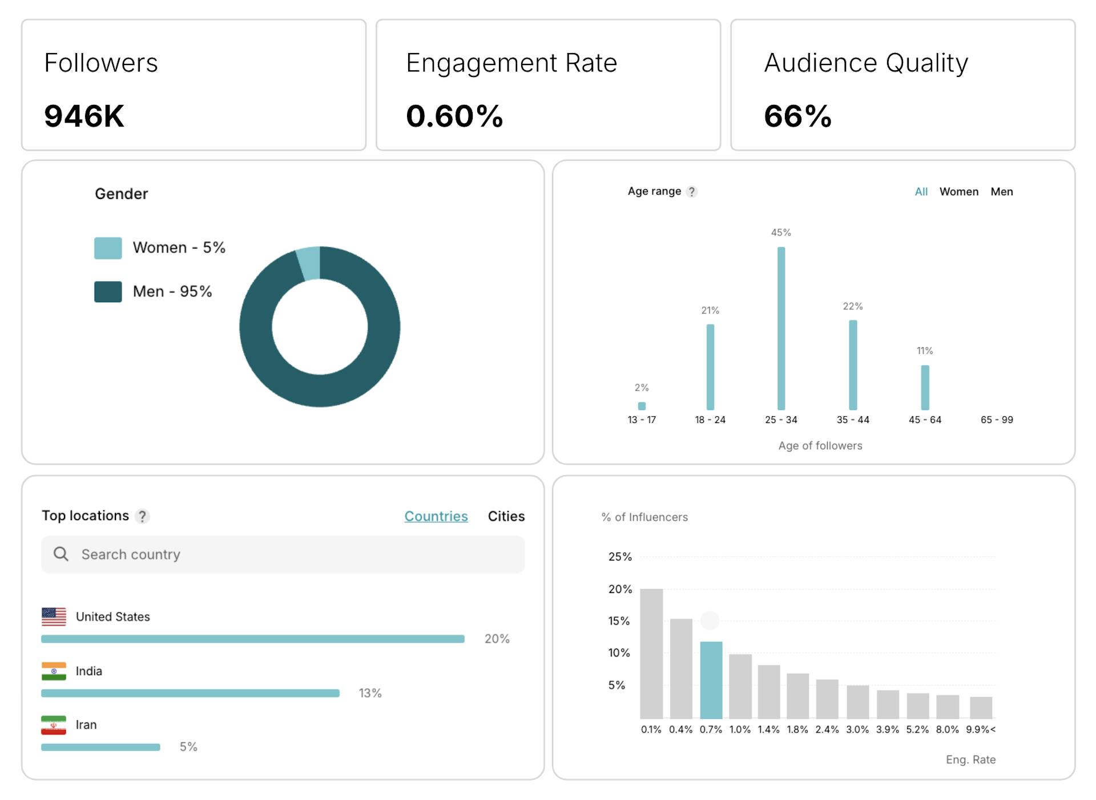Switch age range to Men
Viewport: 1096px width, 800px height.
(1001, 192)
